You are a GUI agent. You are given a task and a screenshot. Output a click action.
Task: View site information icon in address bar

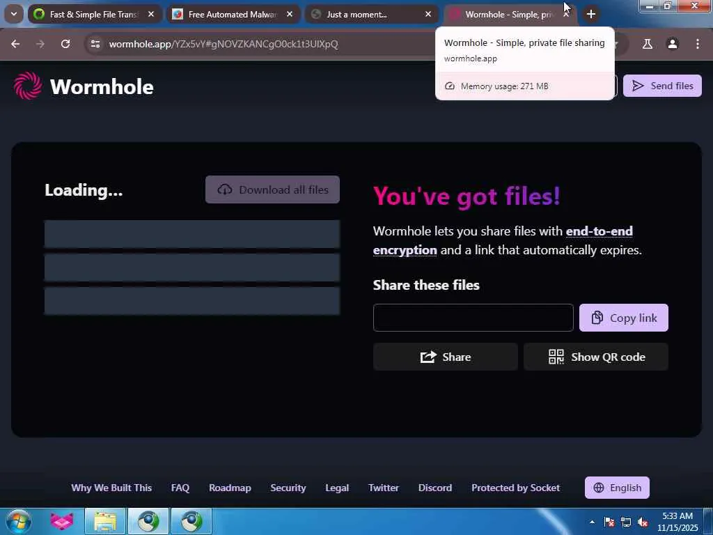click(x=95, y=44)
